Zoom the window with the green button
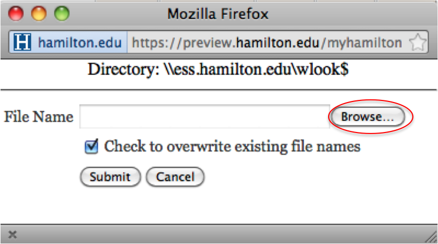Viewport: 438px width, 244px height. pos(62,14)
